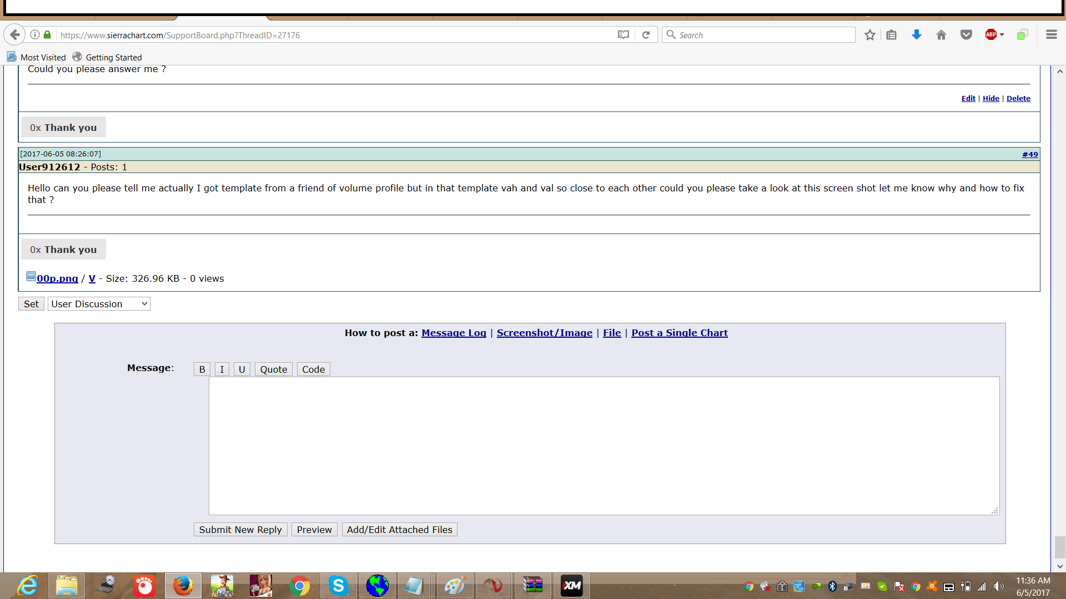Click the vertical scrollbar thumb
The width and height of the screenshot is (1066, 599).
(x=1060, y=547)
